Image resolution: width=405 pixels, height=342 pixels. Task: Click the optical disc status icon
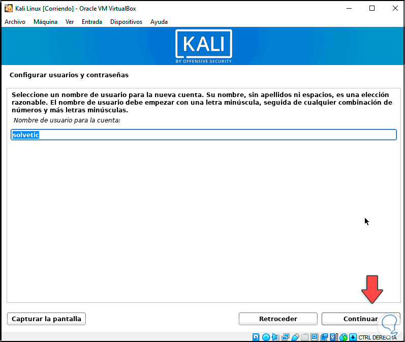[x=266, y=337]
